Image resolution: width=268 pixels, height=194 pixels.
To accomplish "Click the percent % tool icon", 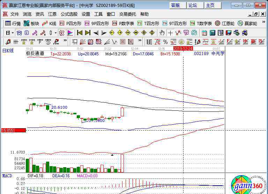I will [165, 42].
